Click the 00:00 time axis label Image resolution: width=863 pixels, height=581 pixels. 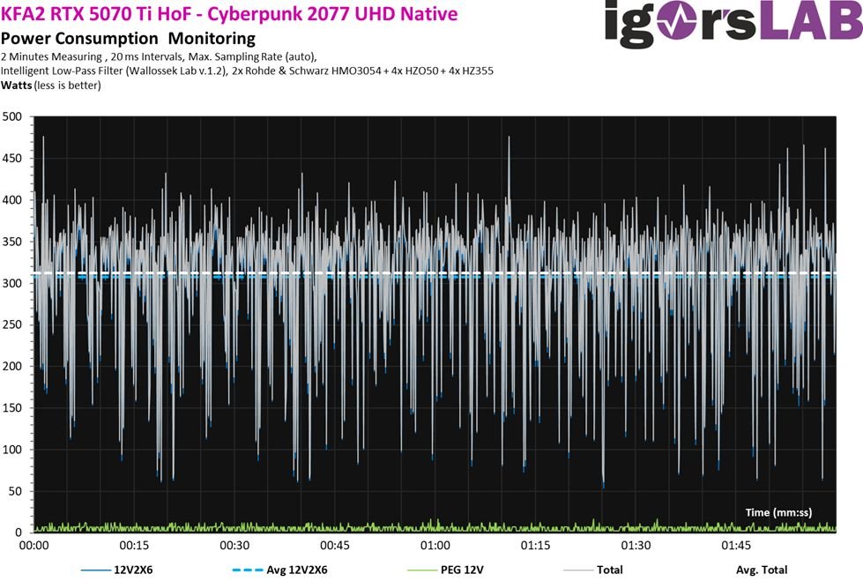click(x=34, y=546)
